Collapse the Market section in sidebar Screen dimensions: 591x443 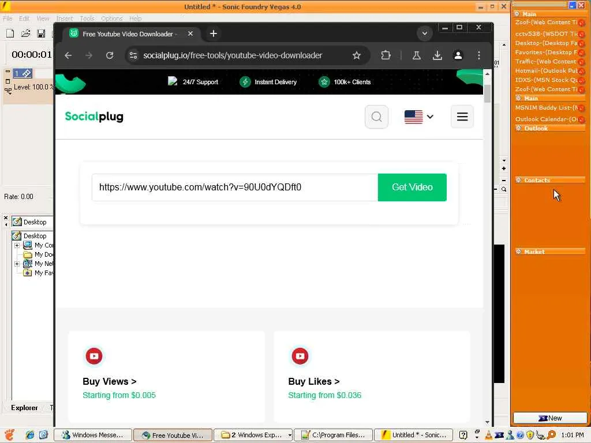(519, 251)
